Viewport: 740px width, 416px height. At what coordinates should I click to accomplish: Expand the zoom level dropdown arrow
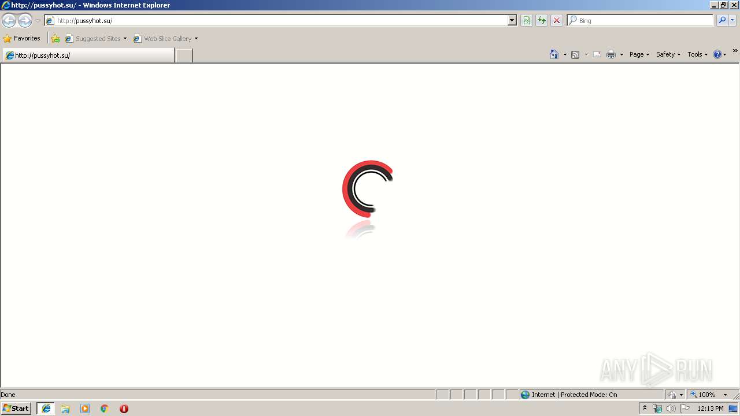pos(725,395)
